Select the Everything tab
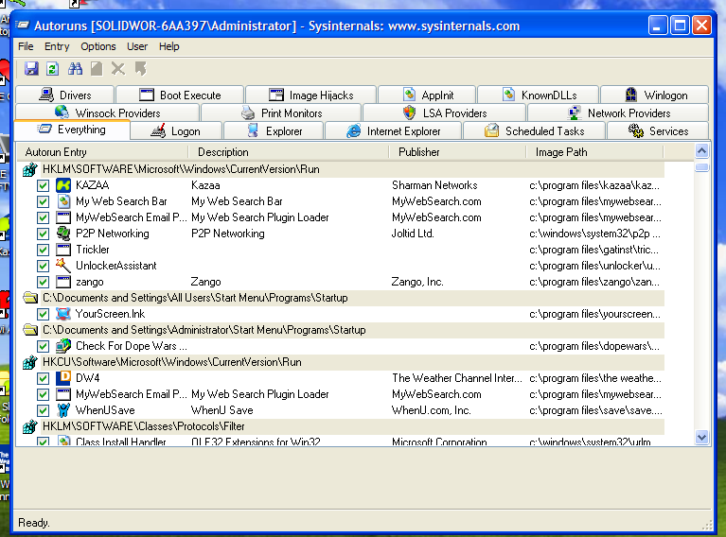The height and width of the screenshot is (537, 726). [72, 130]
